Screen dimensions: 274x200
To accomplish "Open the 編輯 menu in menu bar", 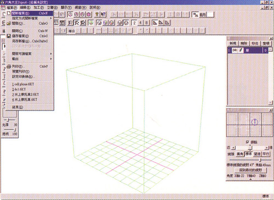I will [25, 8].
